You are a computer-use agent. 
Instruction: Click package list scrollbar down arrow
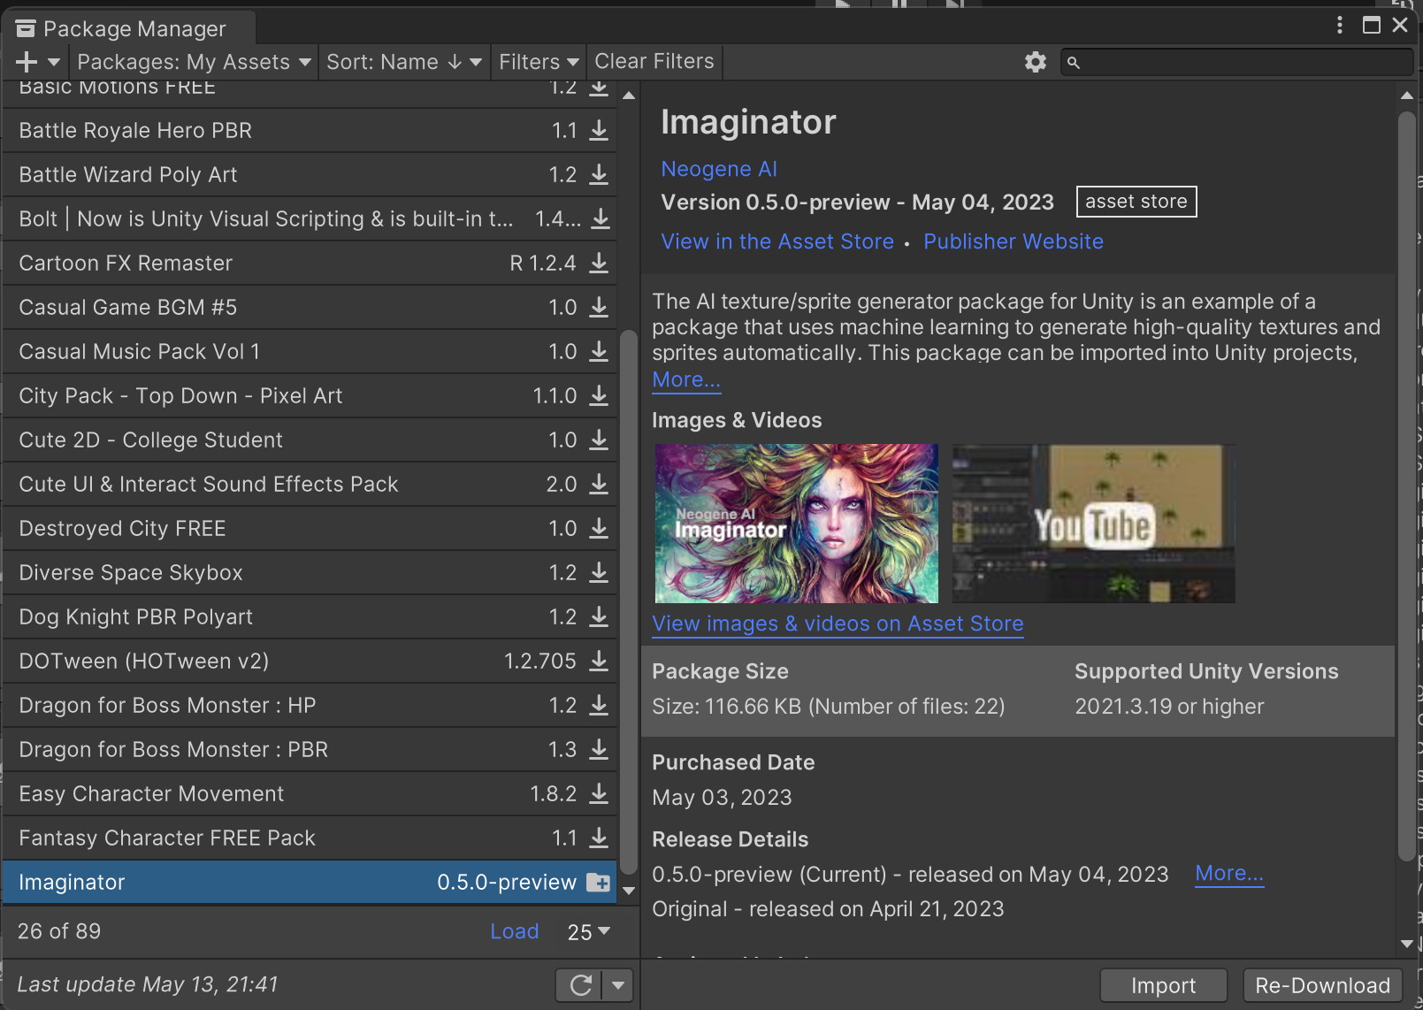coord(629,891)
